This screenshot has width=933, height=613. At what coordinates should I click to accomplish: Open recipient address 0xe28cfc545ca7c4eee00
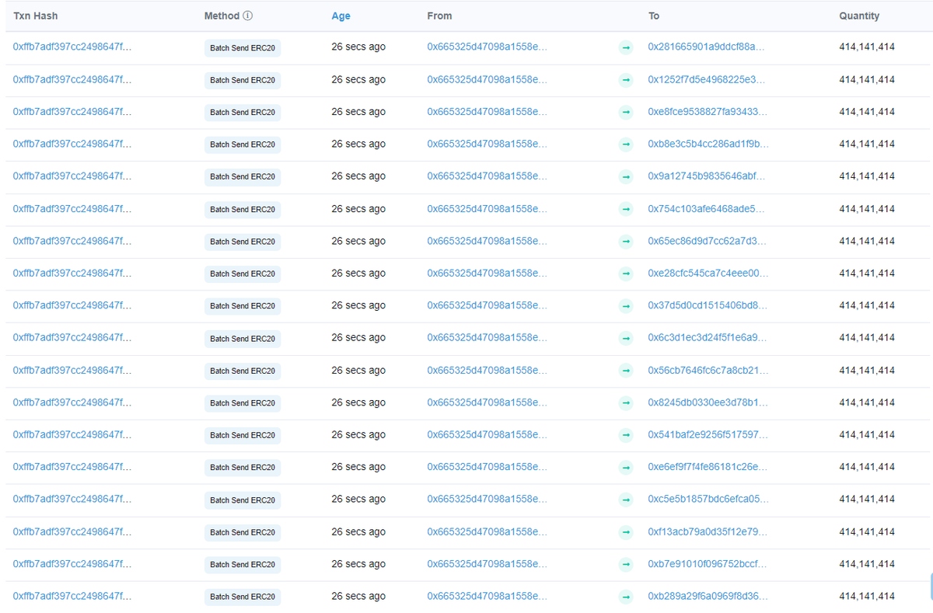(708, 273)
